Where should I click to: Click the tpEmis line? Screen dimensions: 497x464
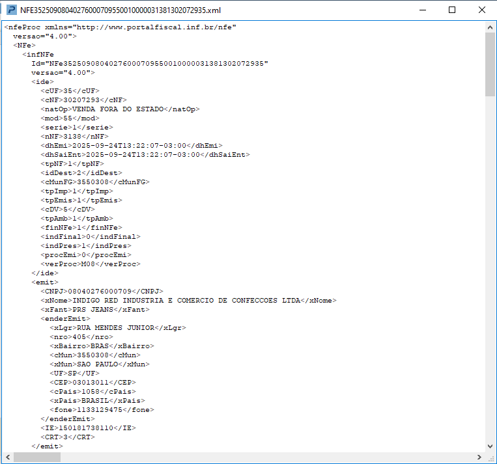pos(81,200)
